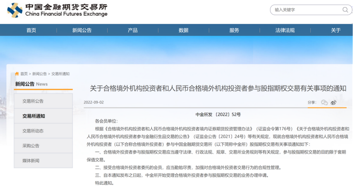Click the 新闻公告 breadcrumb link
This screenshot has height=187, width=353.
[40, 74]
